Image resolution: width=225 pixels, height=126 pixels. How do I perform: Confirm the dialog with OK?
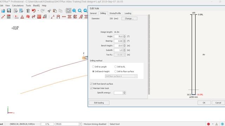click(x=204, y=103)
